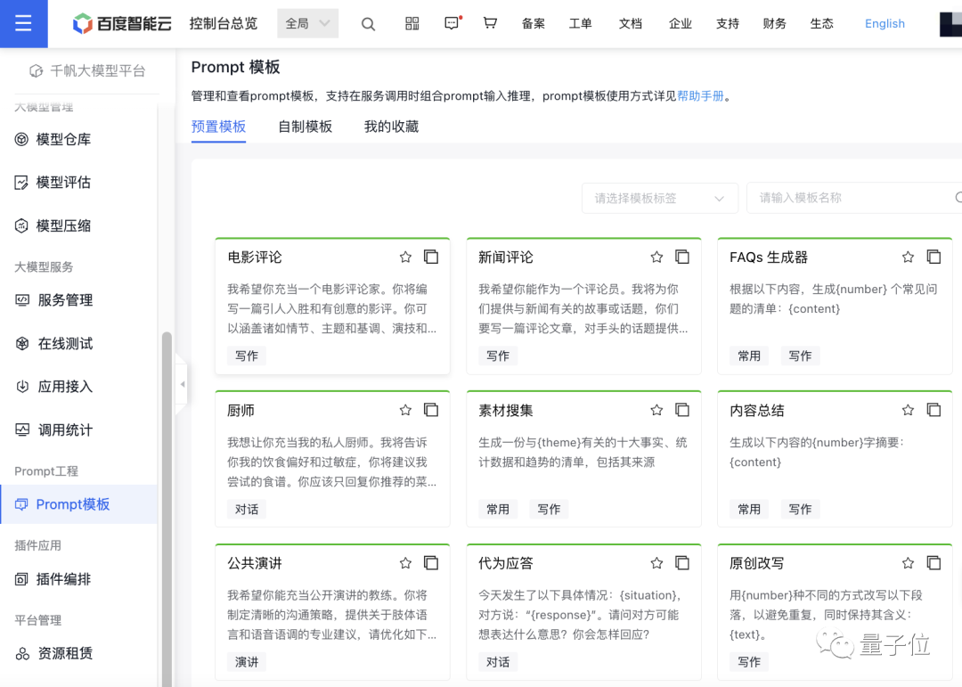Toggle the star on 厨师 template
962x687 pixels.
[405, 410]
